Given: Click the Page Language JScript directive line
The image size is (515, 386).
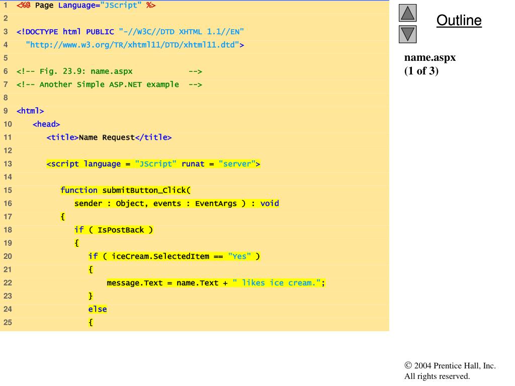Looking at the screenshot, I should coord(86,6).
